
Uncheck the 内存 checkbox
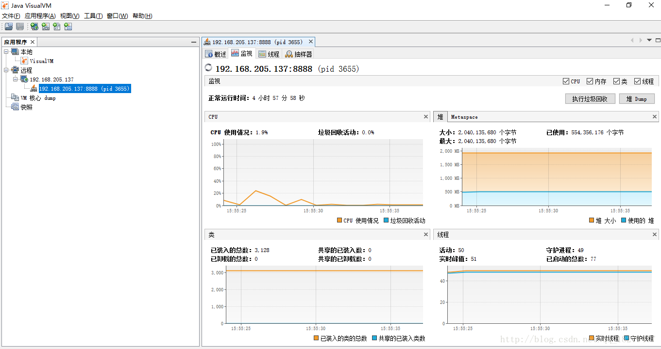click(590, 81)
